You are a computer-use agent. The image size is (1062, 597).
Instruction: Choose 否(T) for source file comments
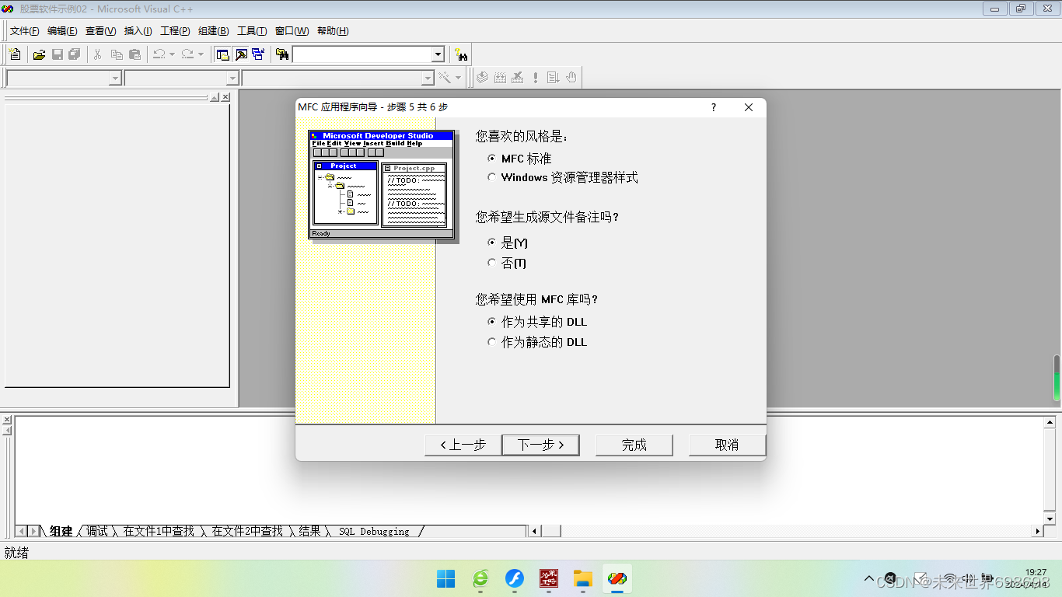[x=491, y=263]
